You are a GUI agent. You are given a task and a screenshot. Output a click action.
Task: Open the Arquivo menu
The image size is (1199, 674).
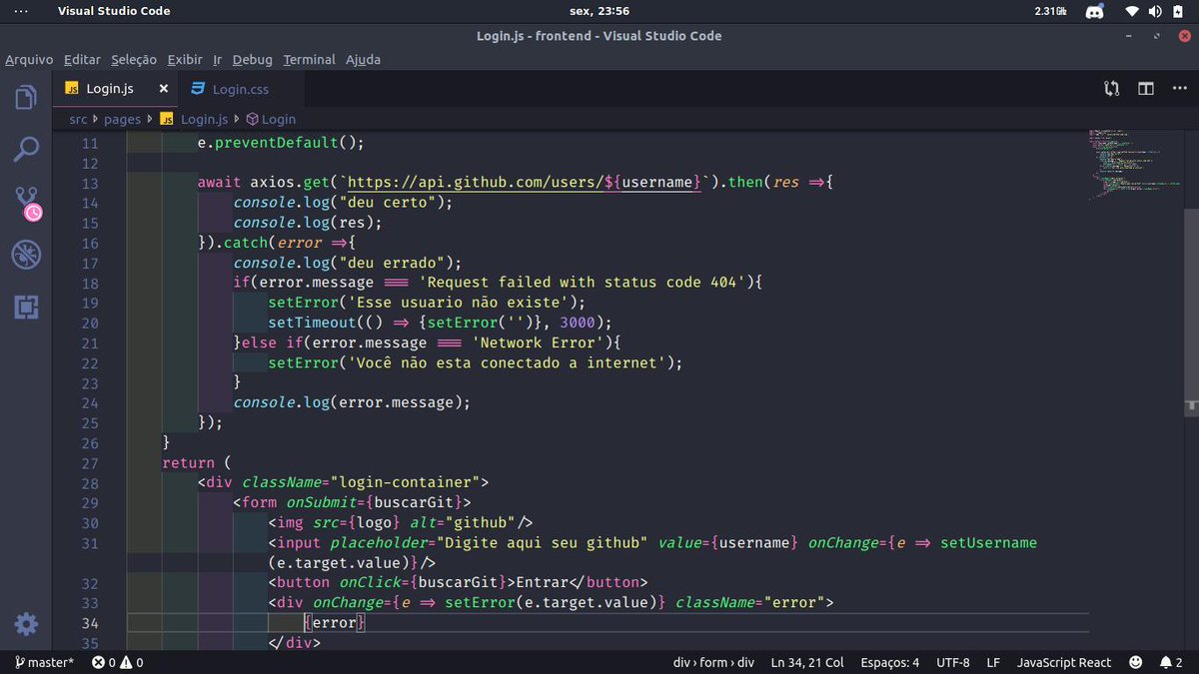click(x=29, y=59)
